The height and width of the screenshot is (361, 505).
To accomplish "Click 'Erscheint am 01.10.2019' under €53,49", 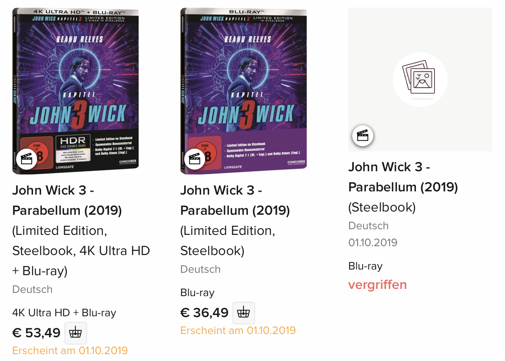I will click(70, 351).
